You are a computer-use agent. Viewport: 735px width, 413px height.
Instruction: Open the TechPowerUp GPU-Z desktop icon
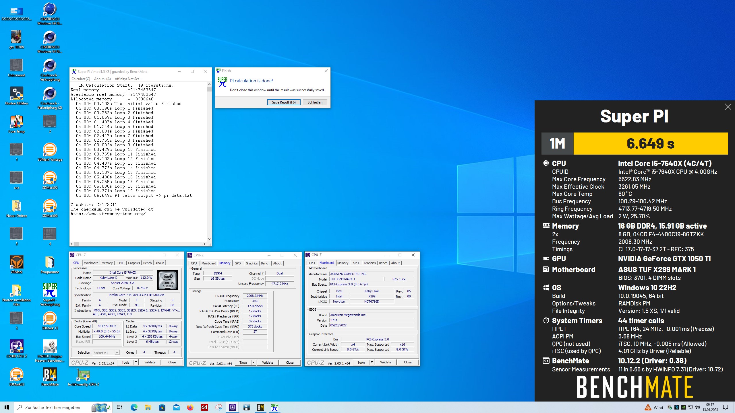pos(83,377)
